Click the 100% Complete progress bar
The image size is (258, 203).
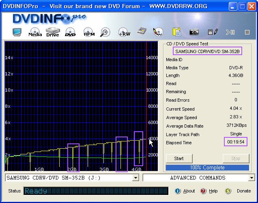[207, 167]
